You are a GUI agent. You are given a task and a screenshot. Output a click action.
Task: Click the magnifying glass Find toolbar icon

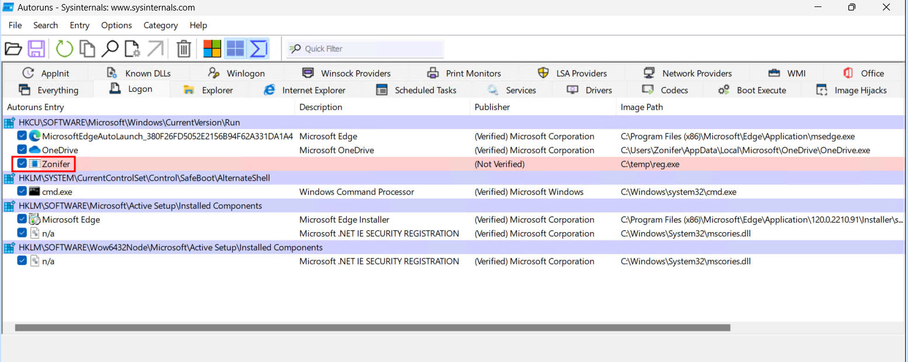(110, 49)
